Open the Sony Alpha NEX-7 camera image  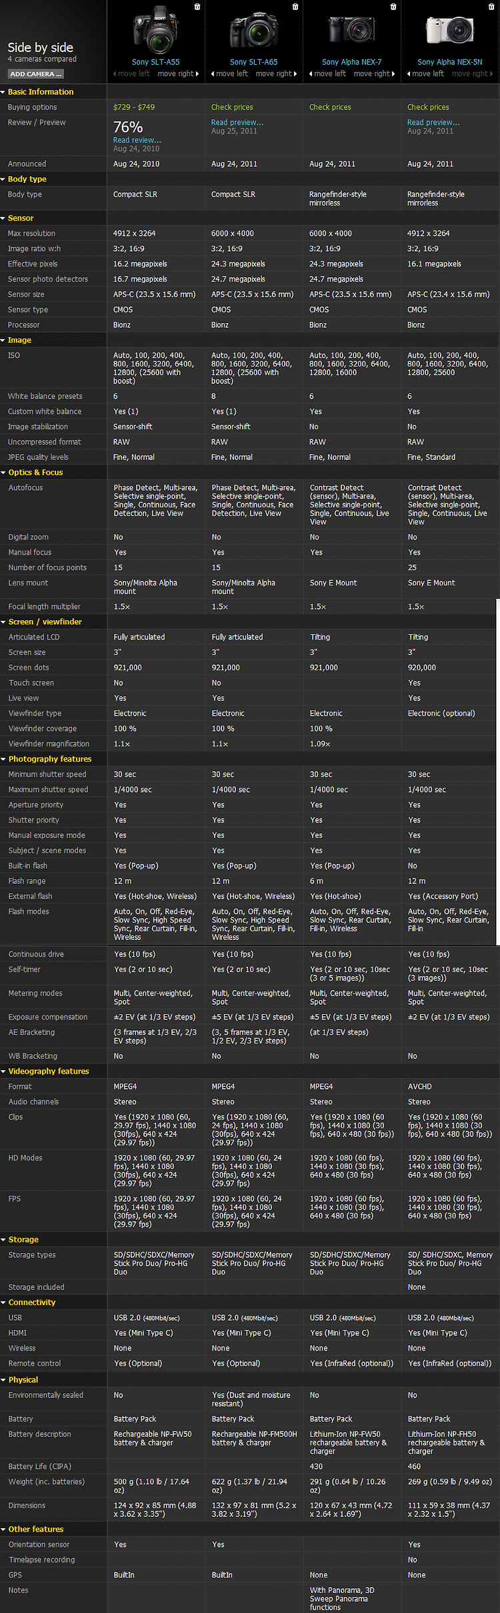(352, 29)
